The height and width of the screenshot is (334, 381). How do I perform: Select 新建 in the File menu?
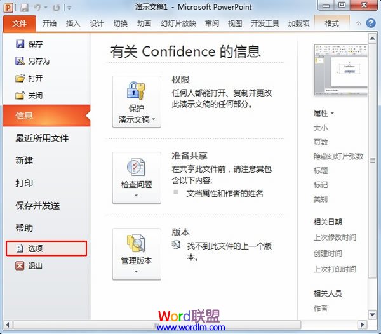click(24, 161)
